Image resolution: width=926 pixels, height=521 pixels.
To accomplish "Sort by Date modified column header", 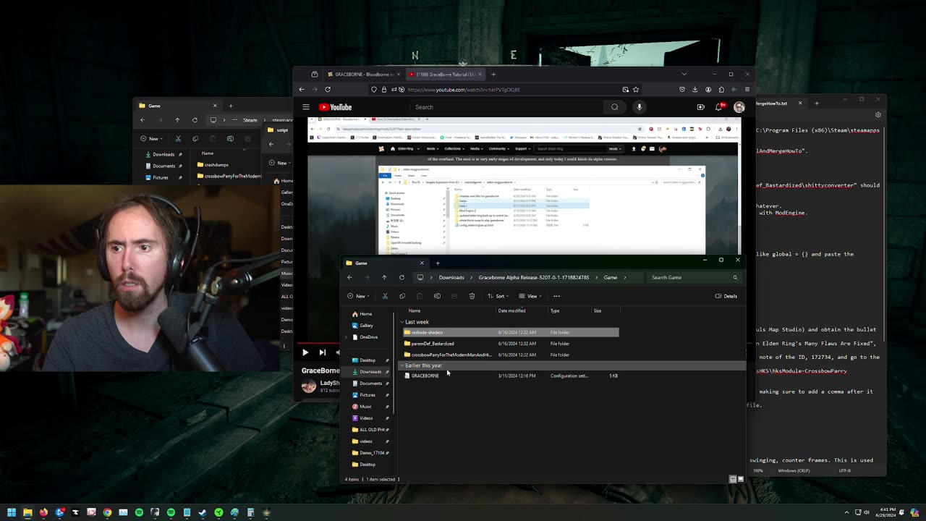I will (x=511, y=310).
